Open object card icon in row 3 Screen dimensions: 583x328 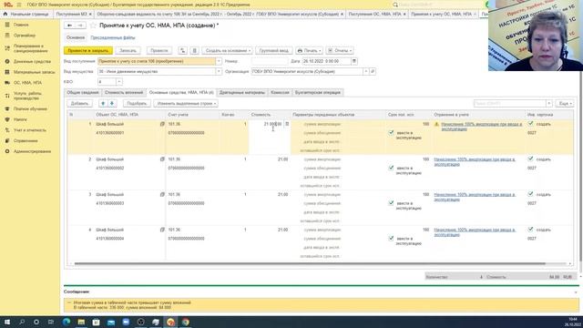[x=162, y=194]
